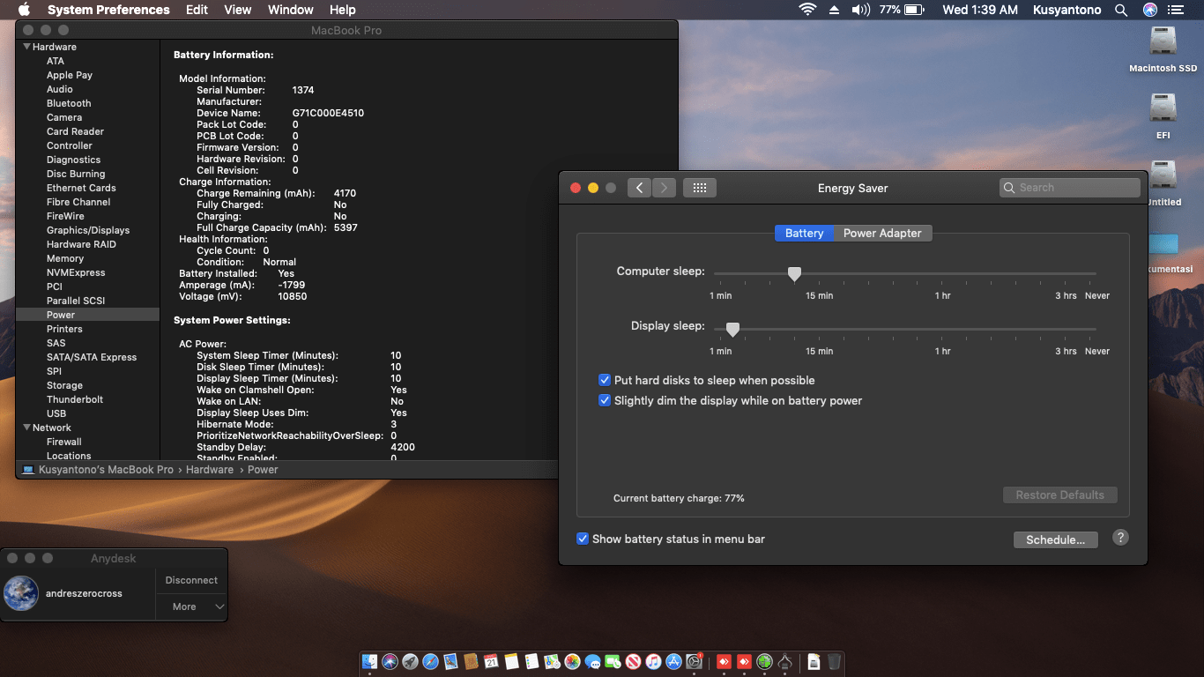
Task: Launch Siri from the dock
Action: point(390,661)
